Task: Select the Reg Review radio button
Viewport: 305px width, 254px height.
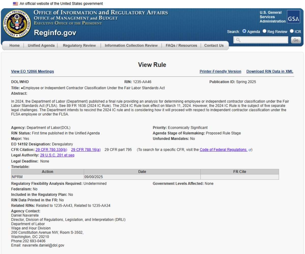Action: pyautogui.click(x=265, y=31)
